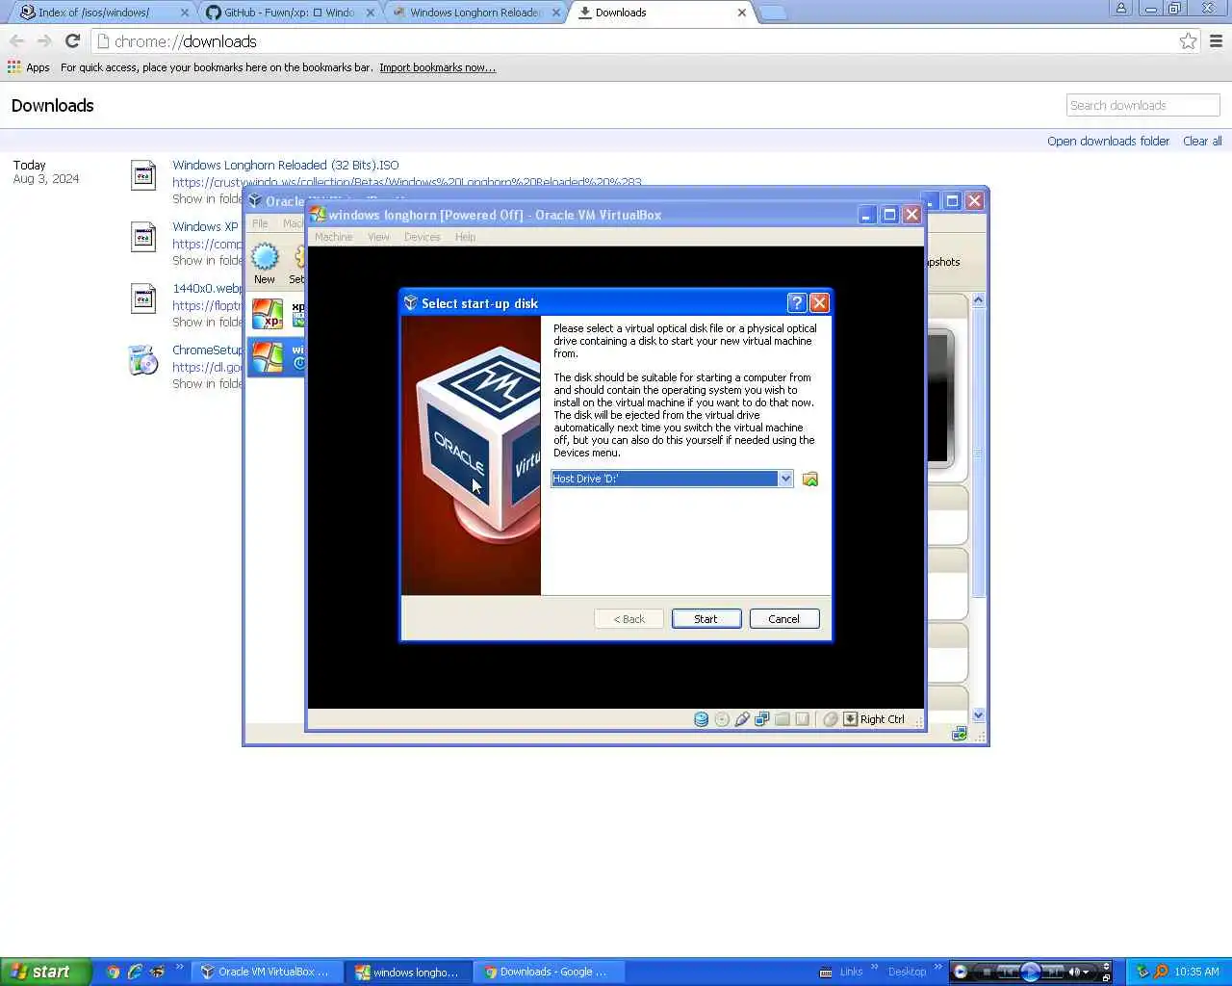Click the 1440x0.webp download file icon
This screenshot has width=1232, height=986.
coord(143,298)
